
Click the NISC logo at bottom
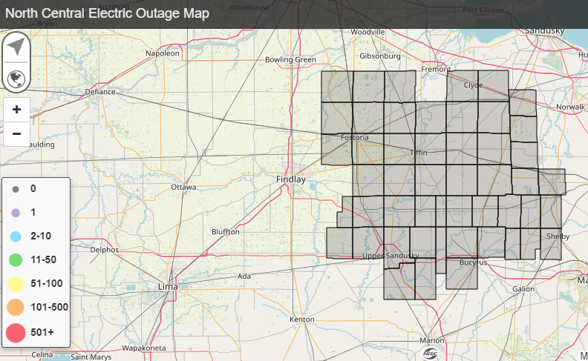coord(428,352)
